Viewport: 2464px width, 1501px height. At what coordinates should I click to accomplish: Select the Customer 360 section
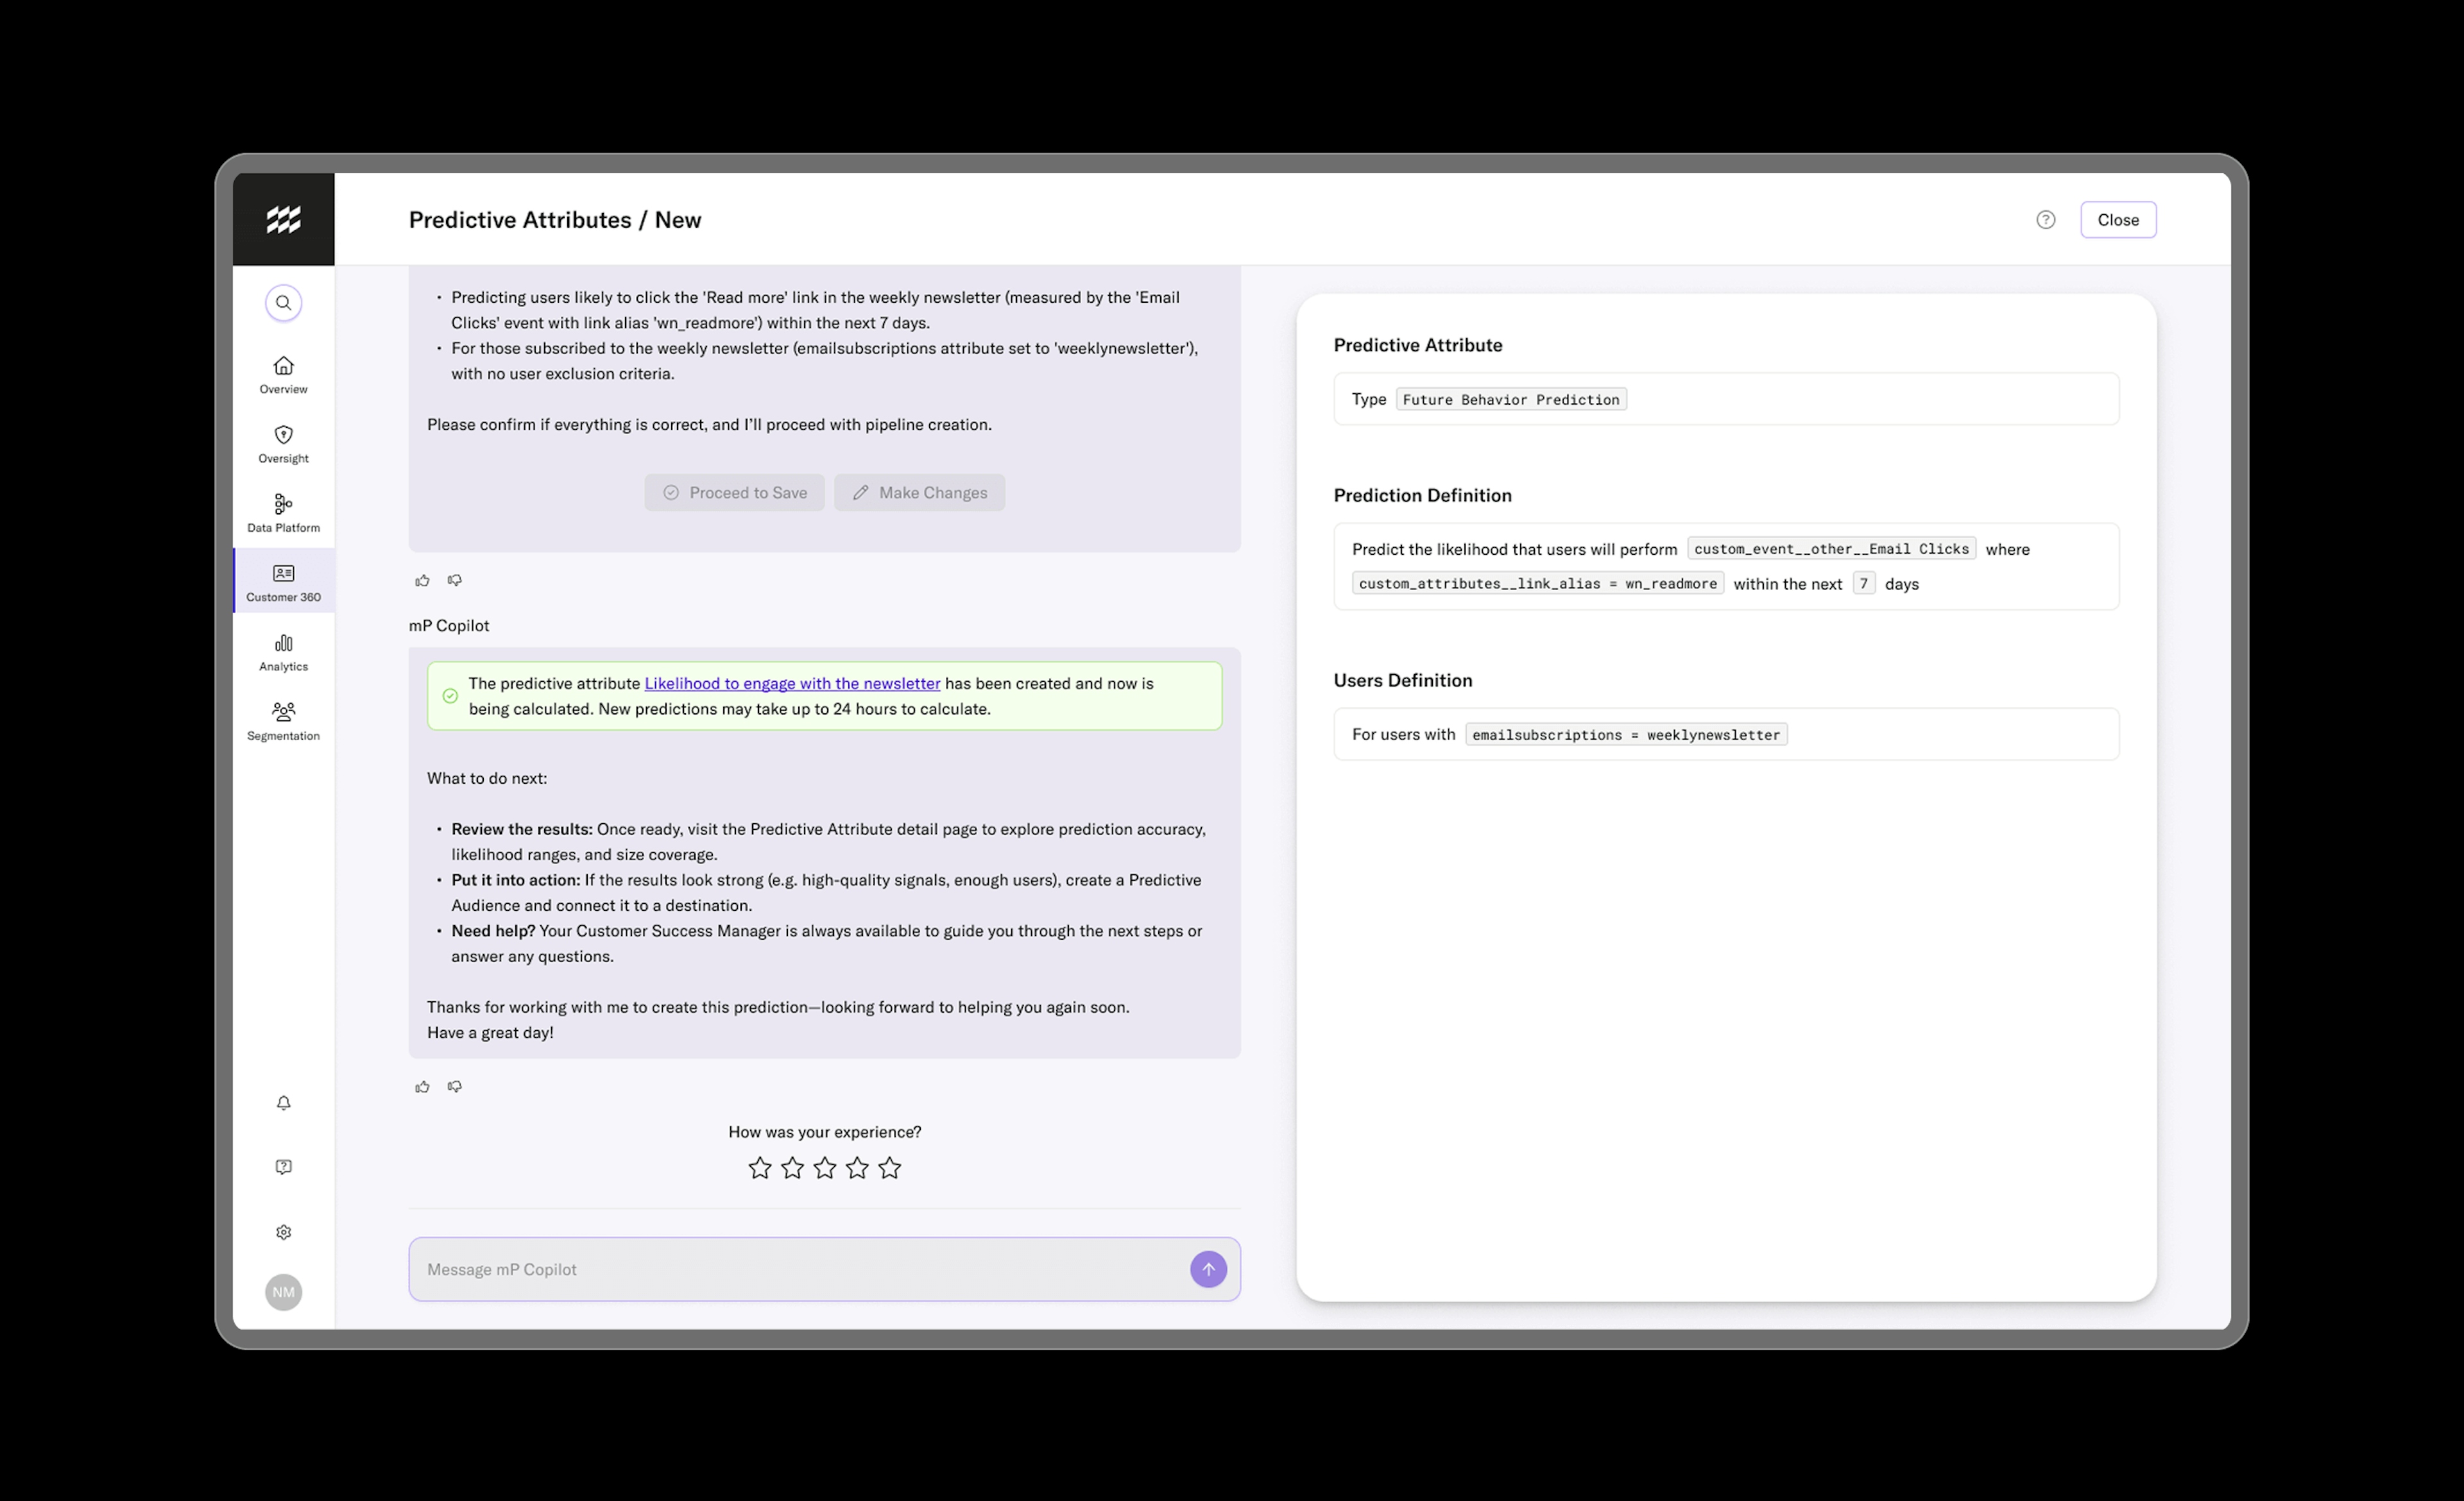point(283,581)
